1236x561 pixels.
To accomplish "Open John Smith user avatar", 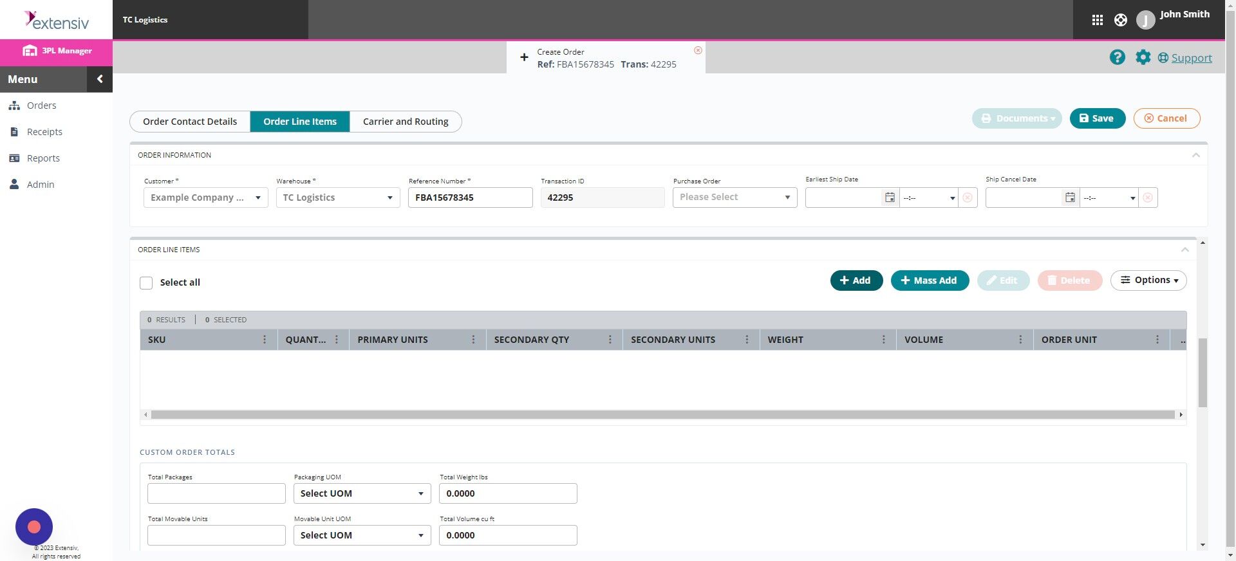I will 1145,20.
